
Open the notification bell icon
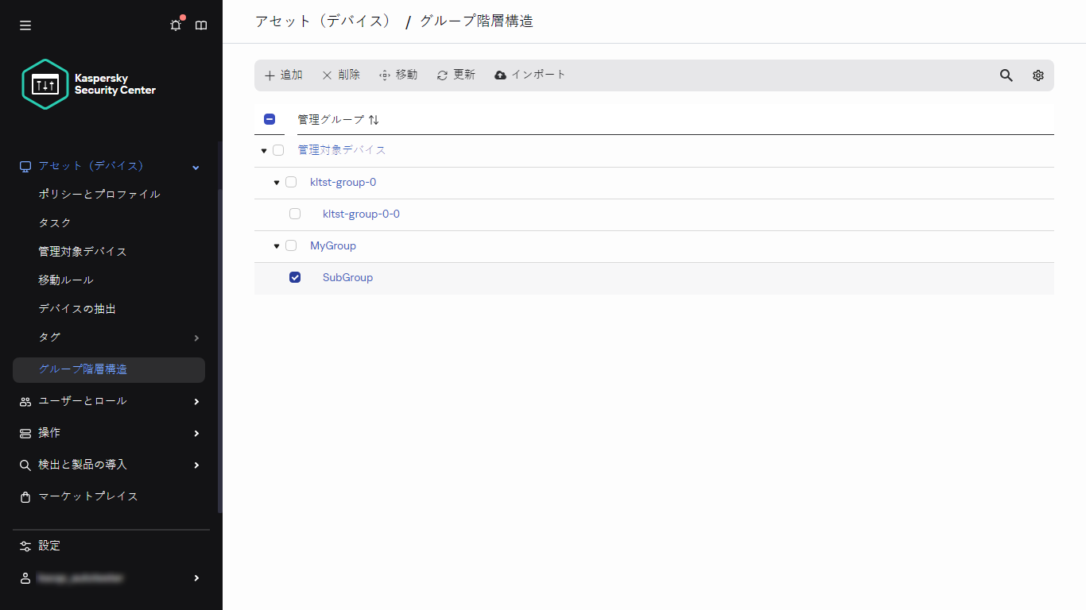pyautogui.click(x=175, y=25)
